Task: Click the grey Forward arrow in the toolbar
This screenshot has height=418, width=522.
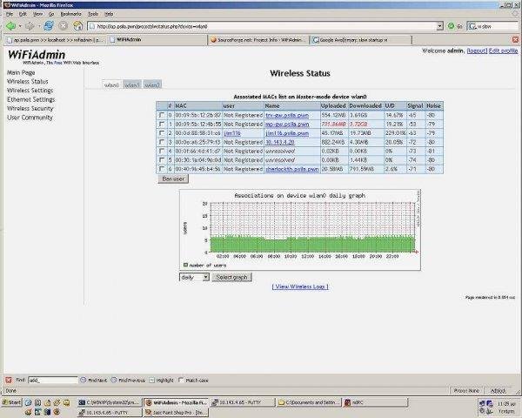Action: [30, 25]
